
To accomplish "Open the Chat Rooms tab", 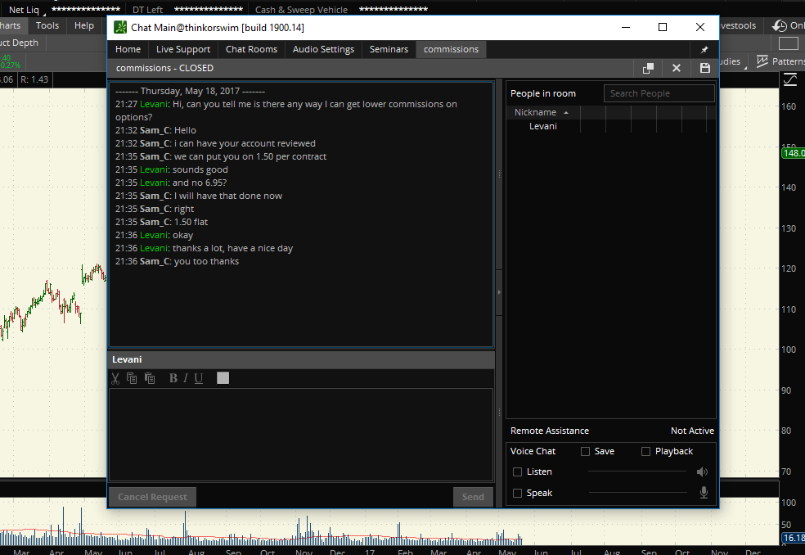I will point(251,49).
